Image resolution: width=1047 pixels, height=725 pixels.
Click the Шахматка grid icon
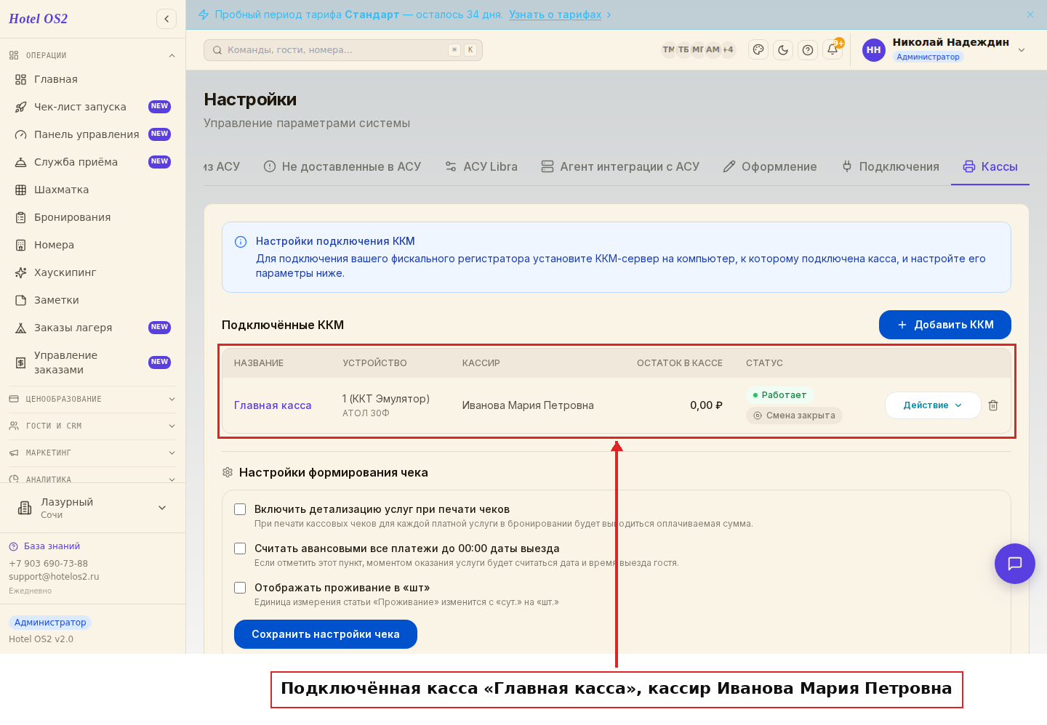(21, 190)
